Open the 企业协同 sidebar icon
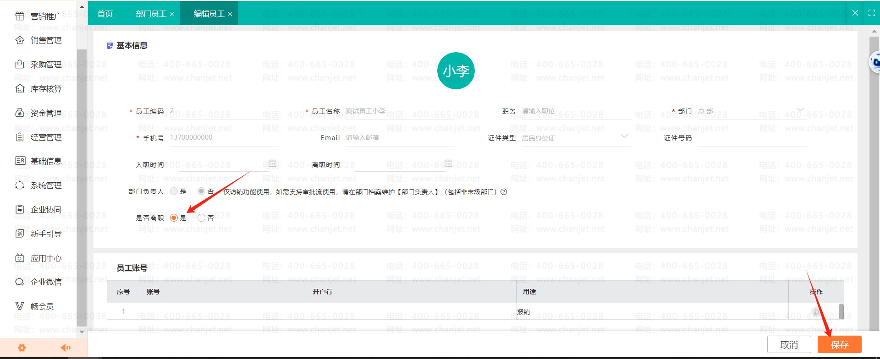Image resolution: width=880 pixels, height=359 pixels. (20, 209)
